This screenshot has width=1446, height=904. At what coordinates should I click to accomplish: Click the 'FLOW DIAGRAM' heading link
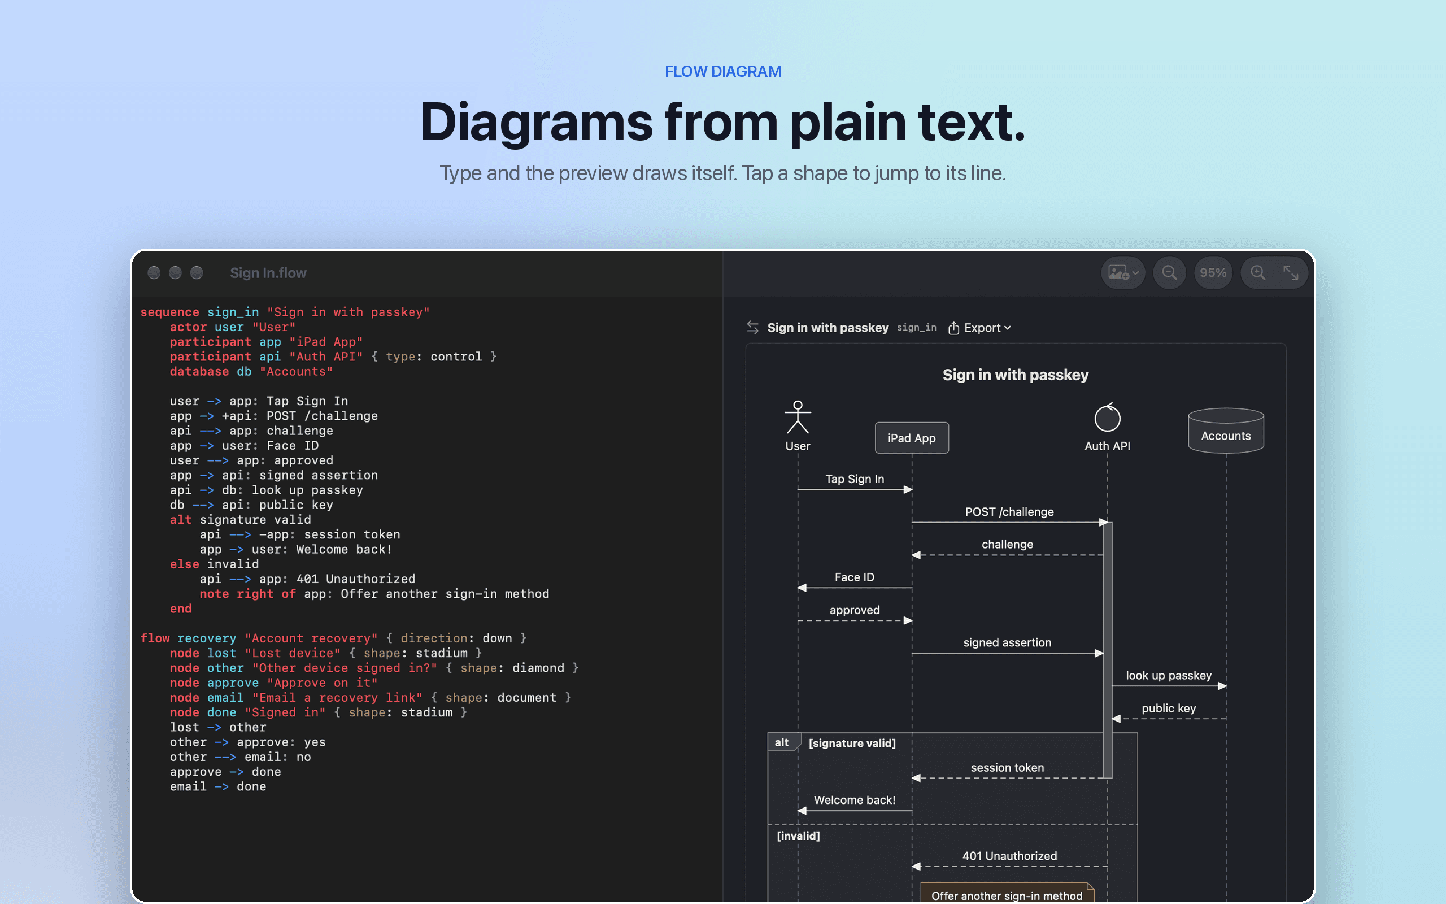tap(723, 72)
